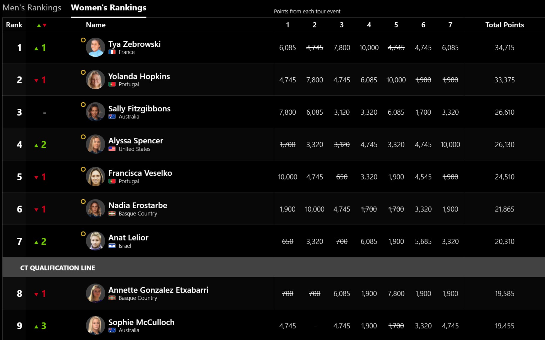
Task: Click the Israel flag under Anat Lelior
Action: pyautogui.click(x=112, y=246)
